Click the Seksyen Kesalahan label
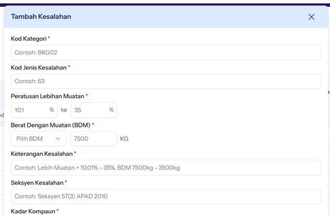This screenshot has width=330, height=216. [x=37, y=183]
